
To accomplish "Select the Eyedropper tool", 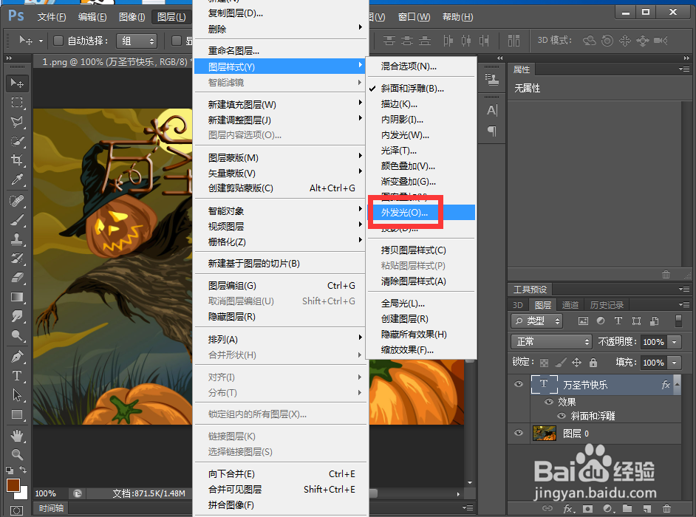I will (x=17, y=179).
